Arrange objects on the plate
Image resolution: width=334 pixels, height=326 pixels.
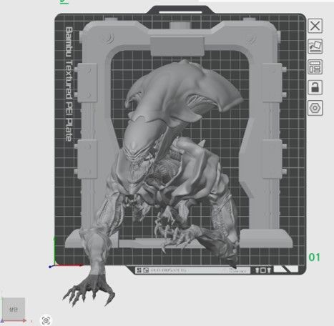(315, 66)
